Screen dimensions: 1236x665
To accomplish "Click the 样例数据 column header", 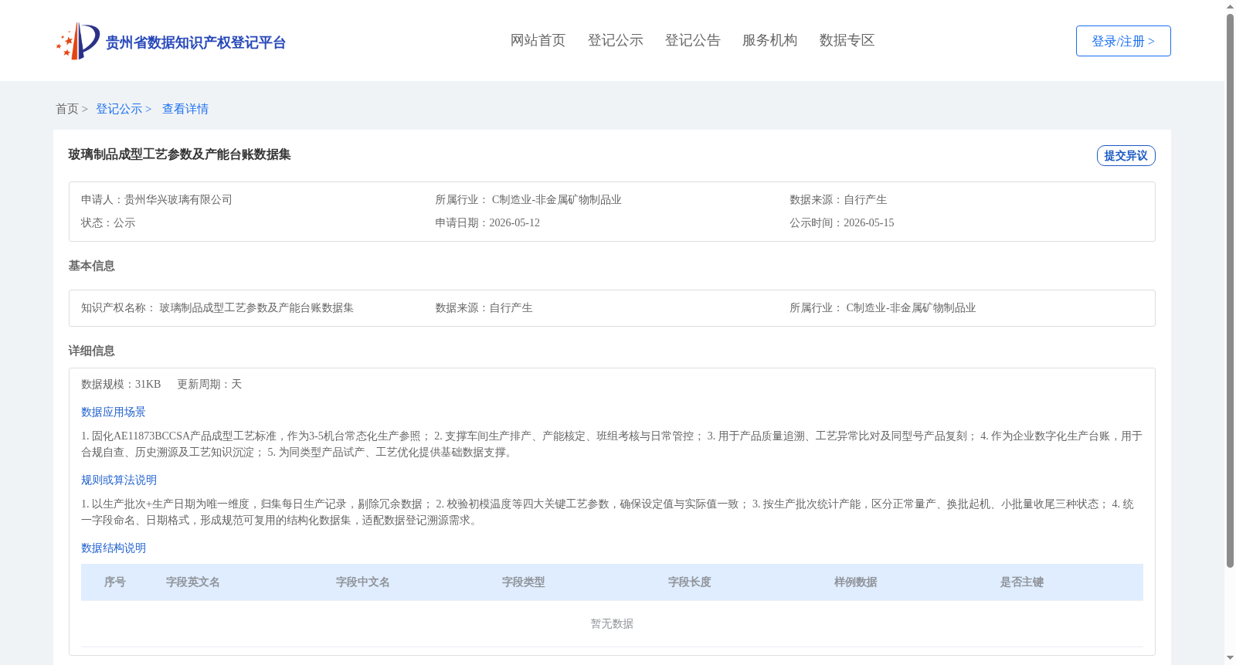I will [x=856, y=582].
